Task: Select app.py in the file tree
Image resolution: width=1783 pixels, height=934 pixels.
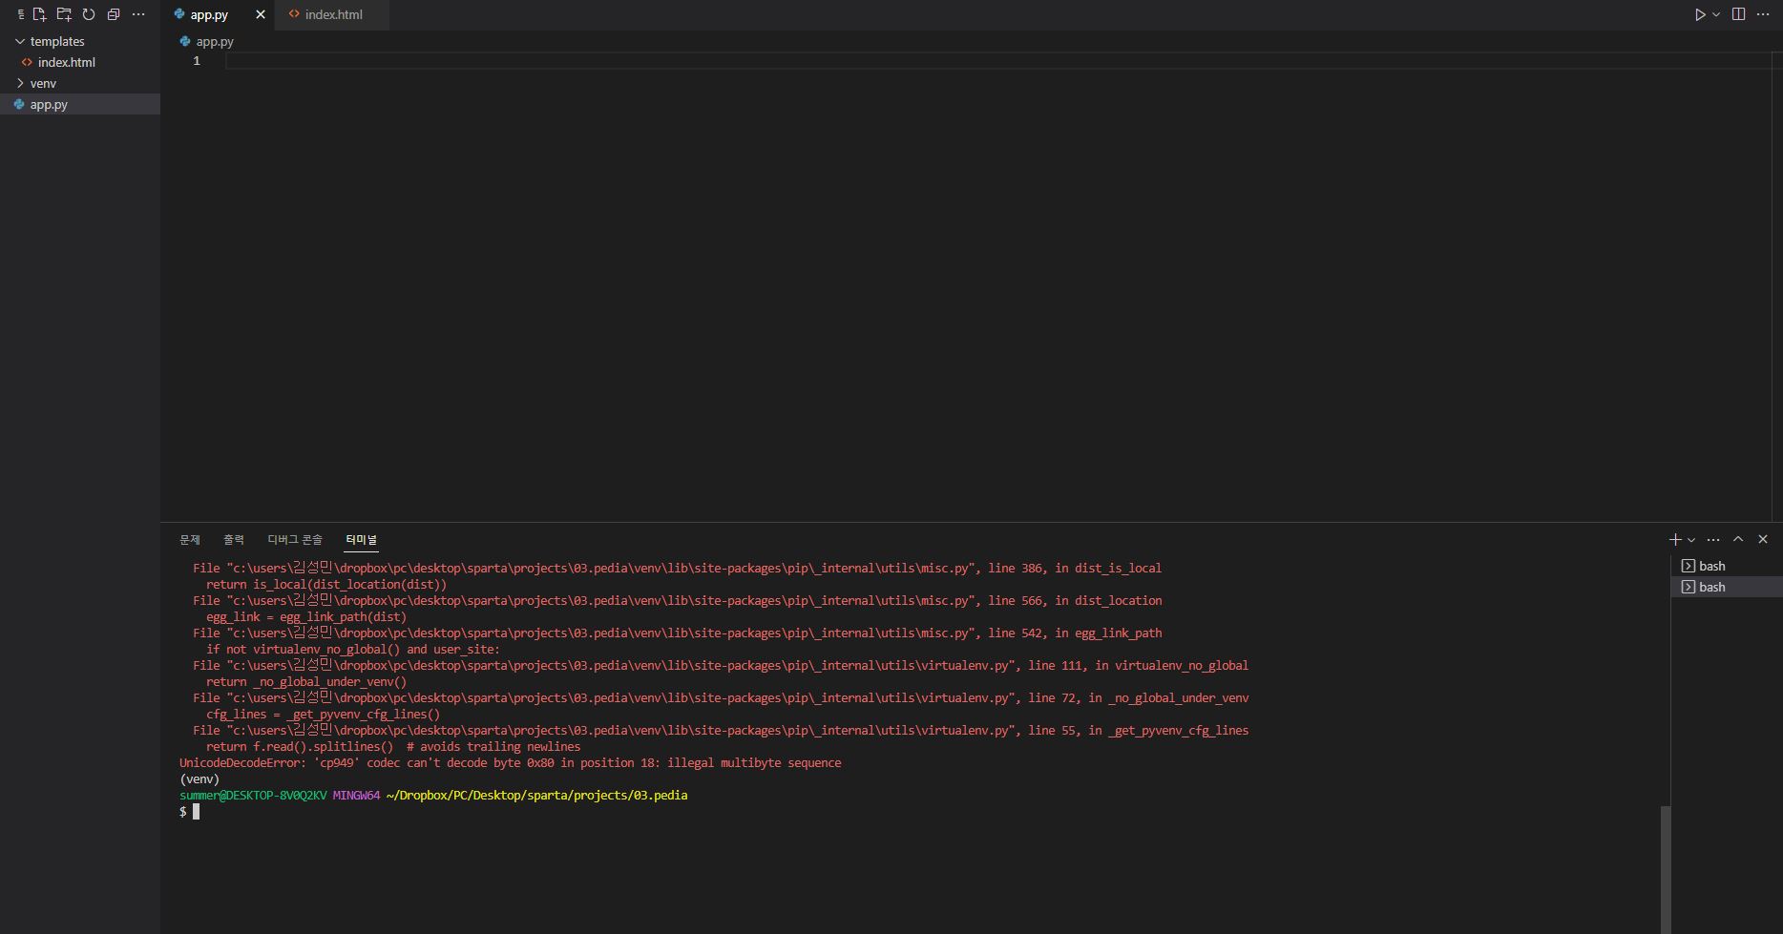Action: pyautogui.click(x=80, y=104)
